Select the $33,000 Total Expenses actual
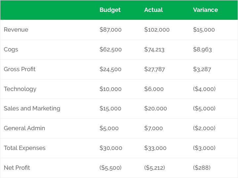This screenshot has width=238, height=178. [x=155, y=148]
